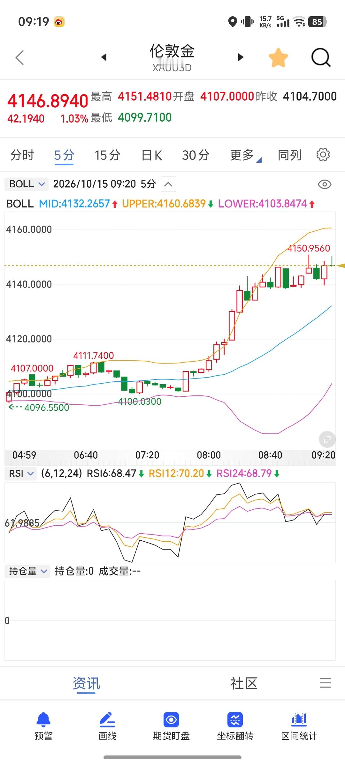Tap the 持仓量:0 readout
Screen dimensions: 345x766
74,571
